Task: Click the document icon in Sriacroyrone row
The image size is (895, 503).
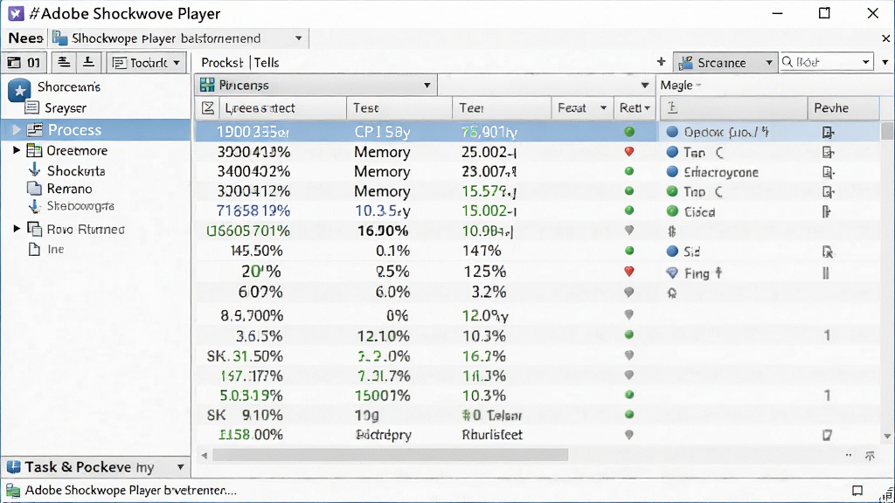Action: coord(828,172)
